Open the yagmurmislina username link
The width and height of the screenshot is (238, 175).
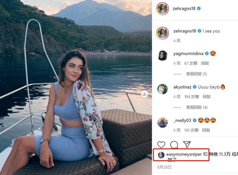pyautogui.click(x=189, y=53)
